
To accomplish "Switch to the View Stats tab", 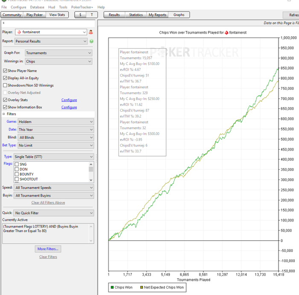I will point(57,15).
